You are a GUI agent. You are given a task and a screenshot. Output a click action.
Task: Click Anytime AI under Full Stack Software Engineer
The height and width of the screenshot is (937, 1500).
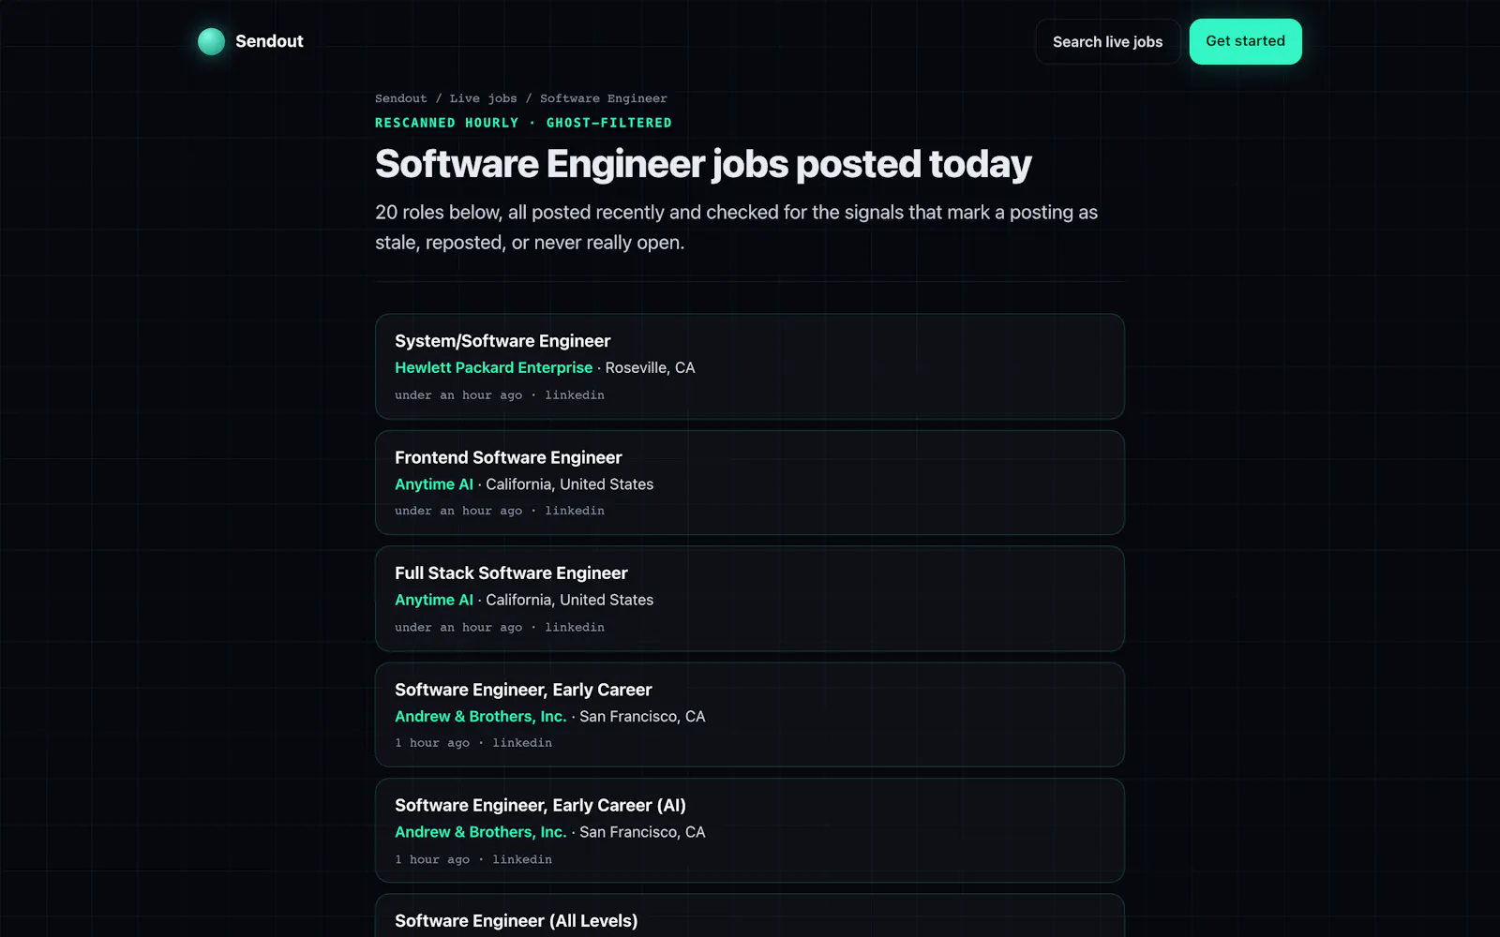433,600
